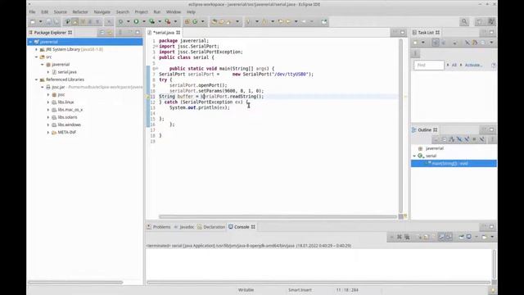This screenshot has height=295, width=524.
Task: Click the toolbar Search magnifier icon
Action: point(464,22)
